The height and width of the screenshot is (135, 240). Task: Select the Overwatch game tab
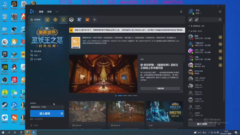click(x=71, y=19)
